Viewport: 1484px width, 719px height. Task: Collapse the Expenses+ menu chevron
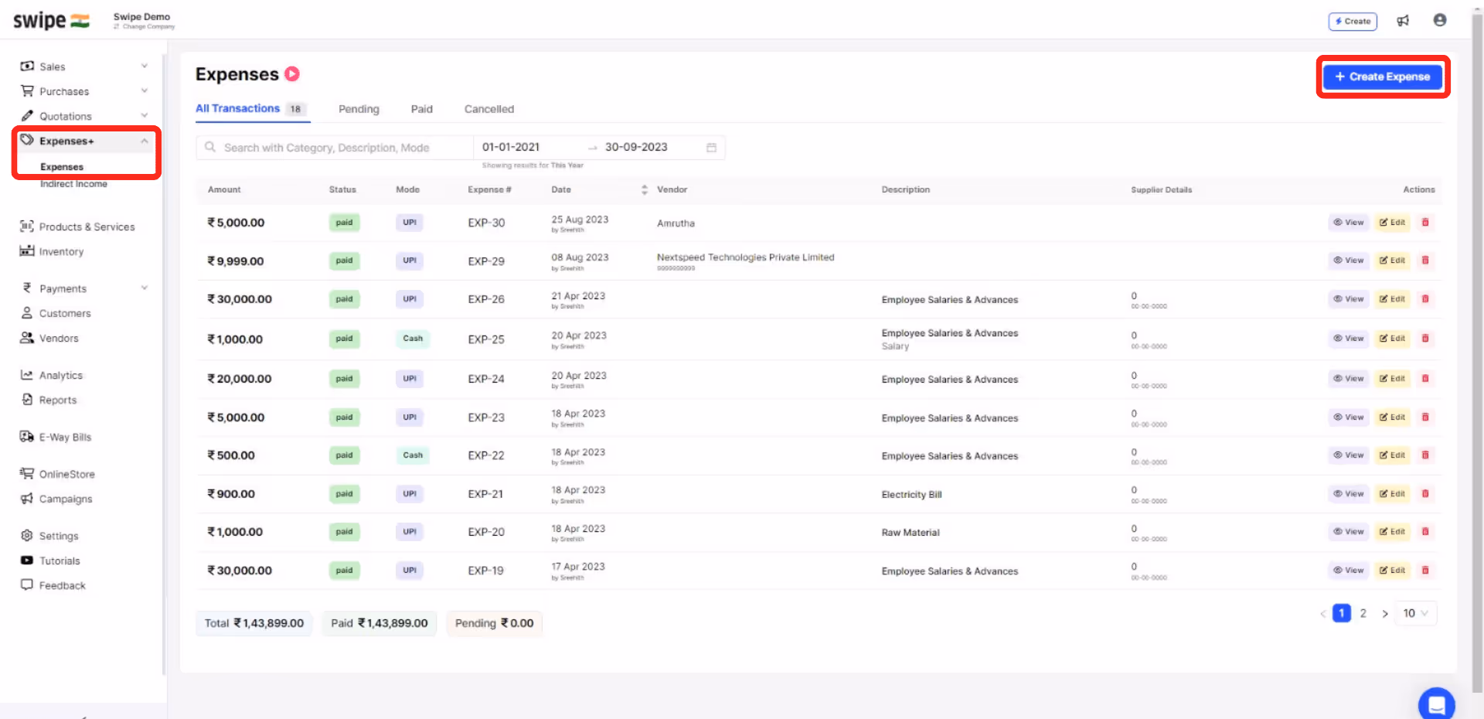click(145, 141)
